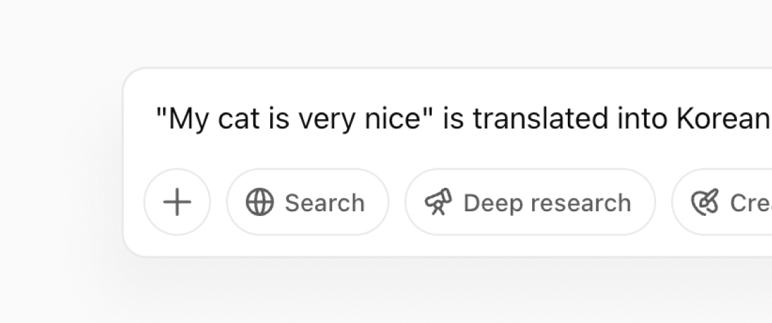Click the "Cre" truncated label
772x323 pixels.
tap(750, 203)
